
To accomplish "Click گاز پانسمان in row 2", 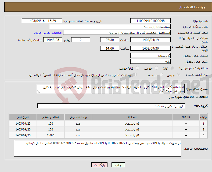I will click(x=132, y=129).
